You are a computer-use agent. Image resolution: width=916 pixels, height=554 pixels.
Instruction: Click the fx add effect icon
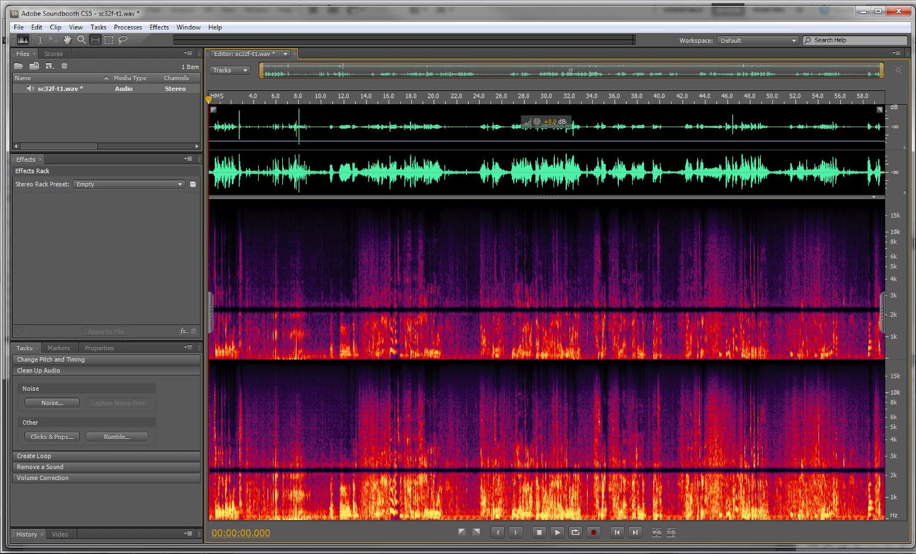(x=183, y=331)
